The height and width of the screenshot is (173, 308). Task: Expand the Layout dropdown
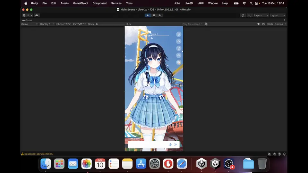[278, 15]
